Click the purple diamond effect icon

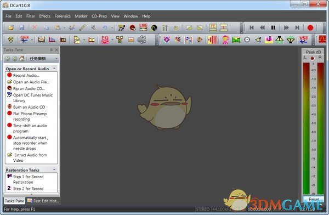click(167, 39)
